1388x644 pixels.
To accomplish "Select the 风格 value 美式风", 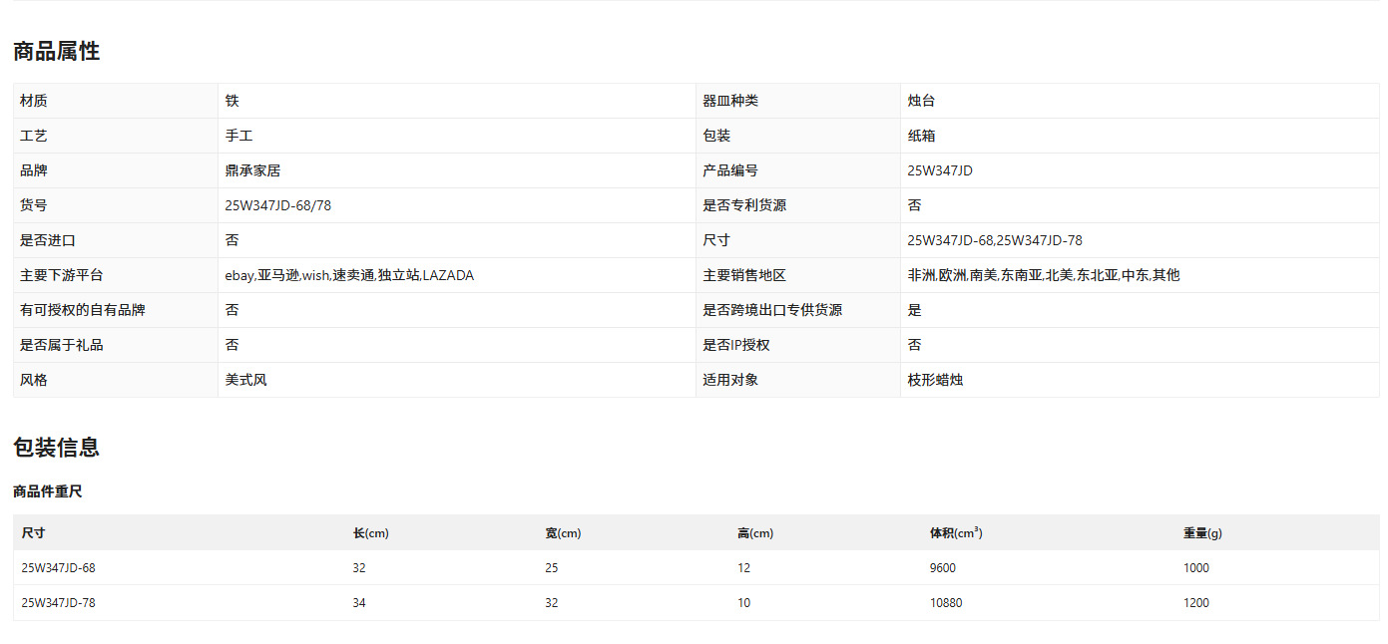I will (245, 380).
